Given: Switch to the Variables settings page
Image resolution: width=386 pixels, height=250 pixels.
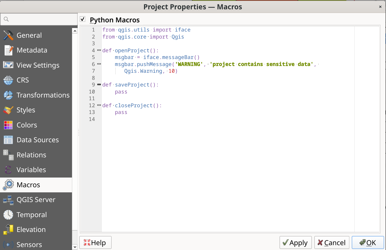Looking at the screenshot, I should [31, 170].
